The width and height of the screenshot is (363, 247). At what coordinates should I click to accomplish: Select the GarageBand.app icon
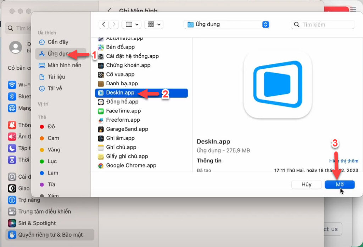tap(101, 129)
